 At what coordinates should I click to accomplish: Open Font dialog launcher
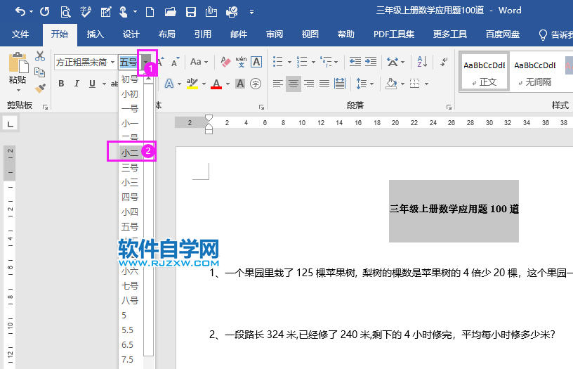coord(261,107)
